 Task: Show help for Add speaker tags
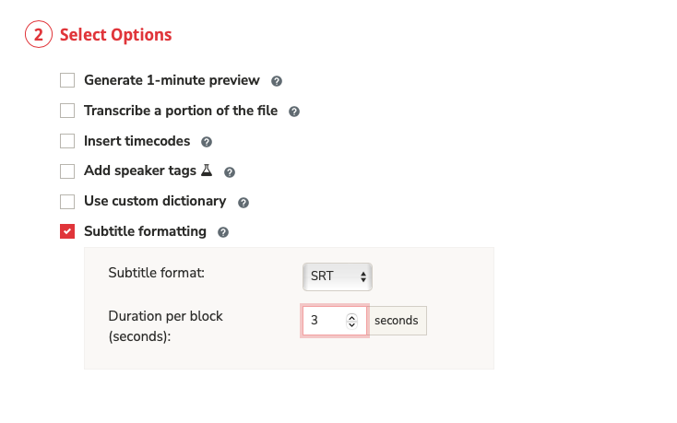coord(230,172)
